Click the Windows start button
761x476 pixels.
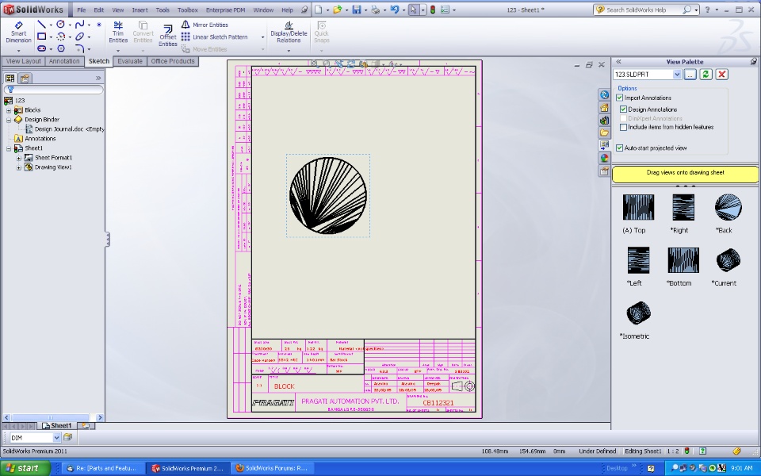25,468
